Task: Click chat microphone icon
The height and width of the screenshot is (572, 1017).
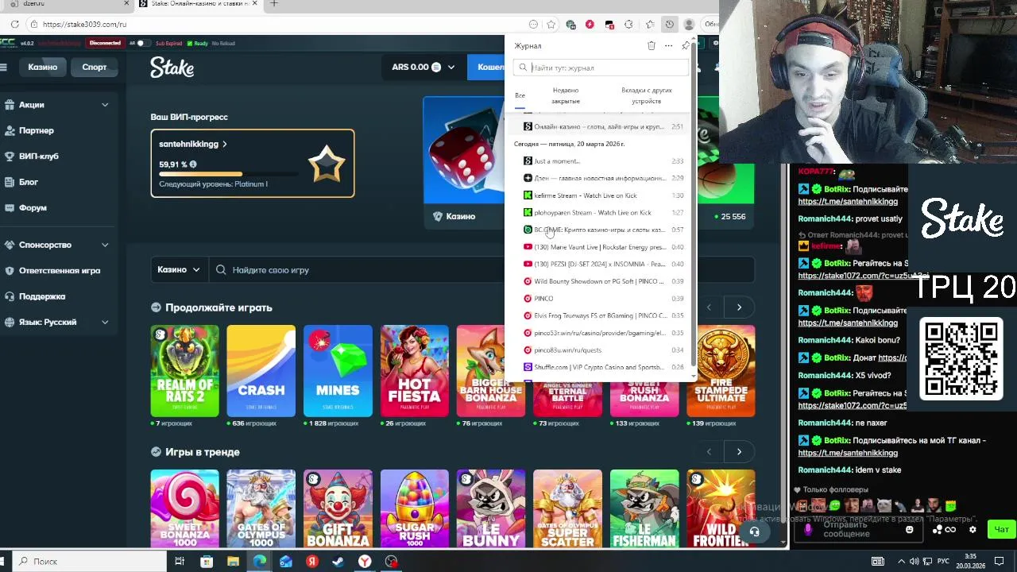Action: point(808,529)
